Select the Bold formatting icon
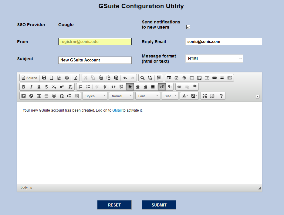This screenshot has width=284, height=215. 23,87
